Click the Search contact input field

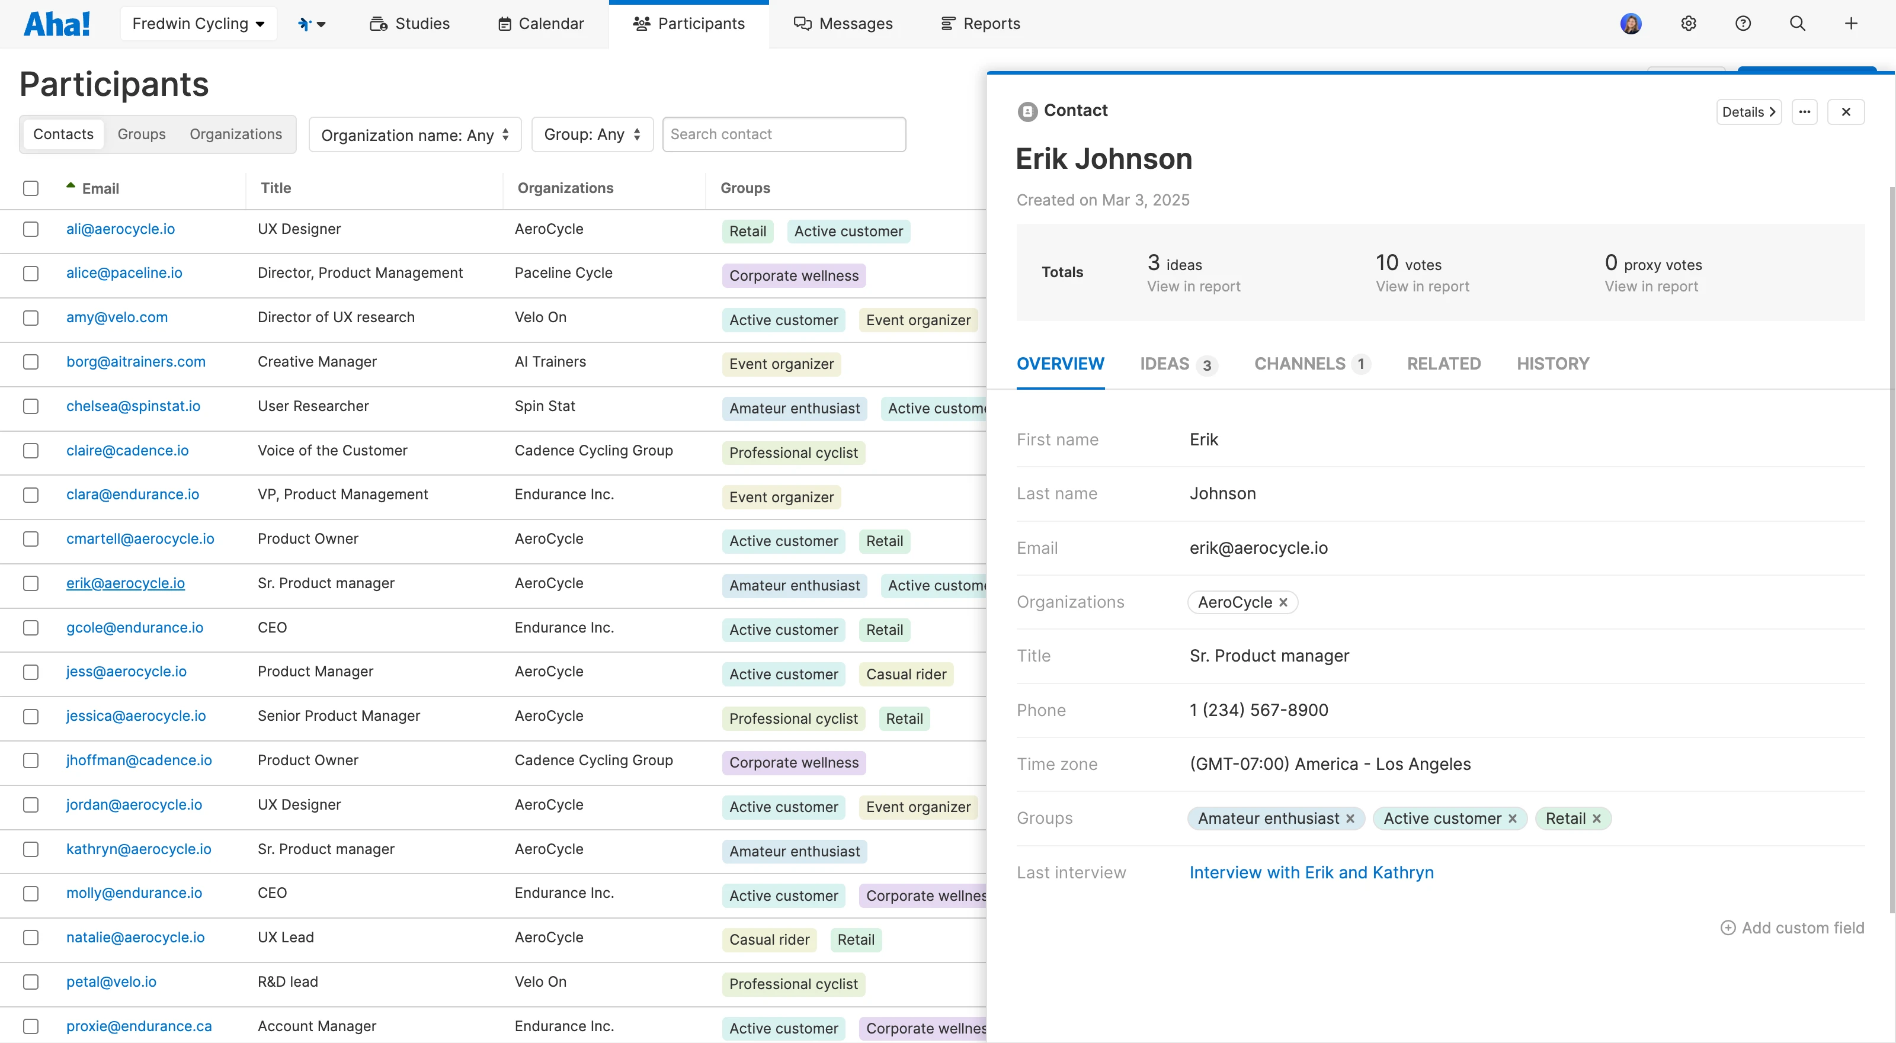coord(783,134)
